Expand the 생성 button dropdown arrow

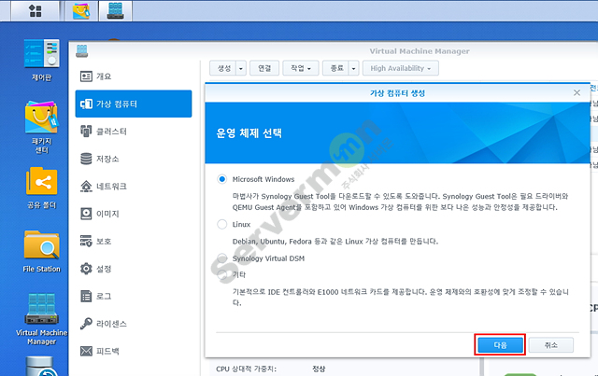click(241, 68)
